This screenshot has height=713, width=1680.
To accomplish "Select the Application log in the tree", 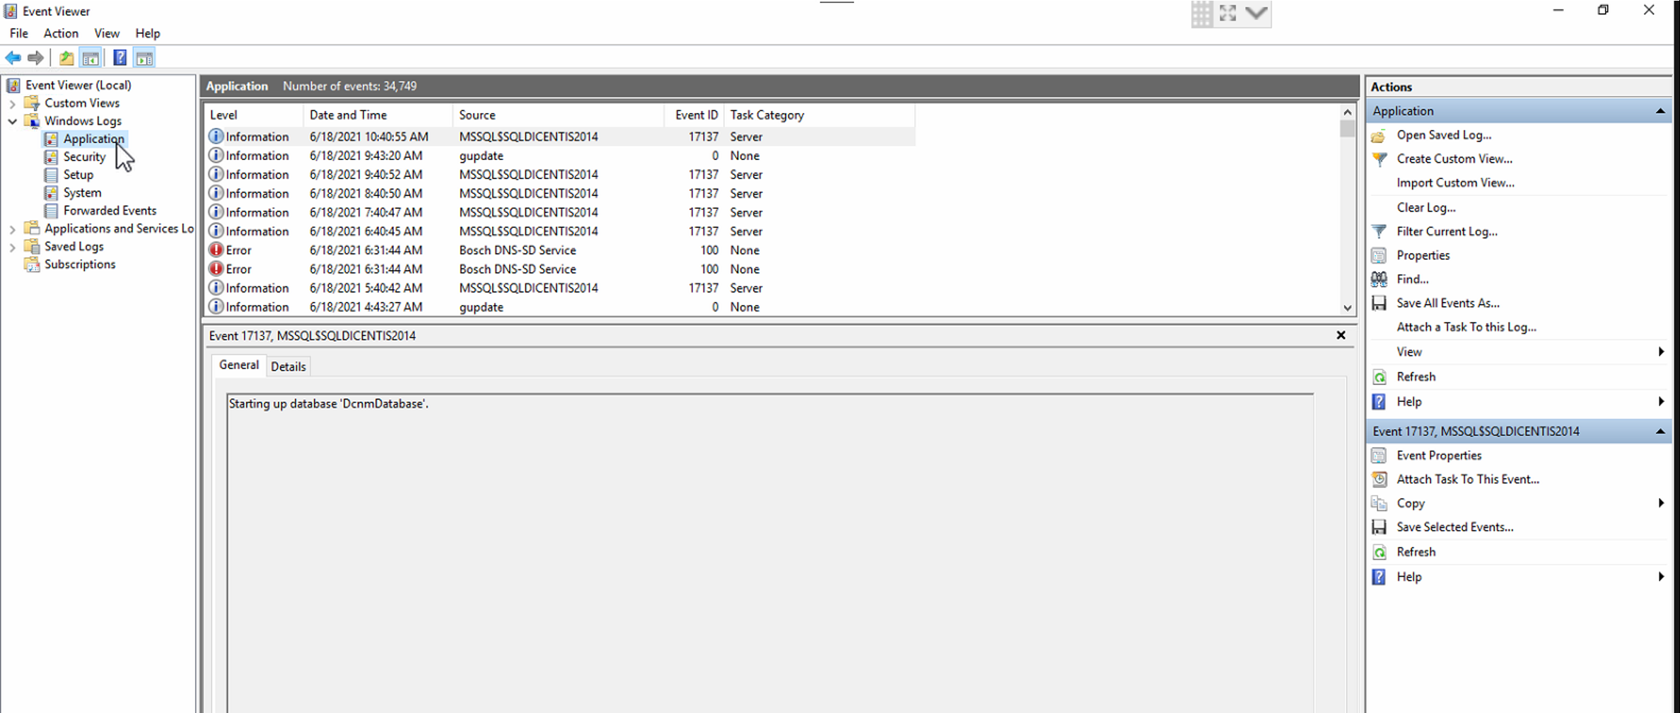I will coord(93,139).
